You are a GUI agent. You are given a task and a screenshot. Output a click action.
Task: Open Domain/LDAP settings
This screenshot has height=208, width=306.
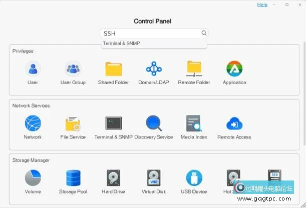click(154, 69)
